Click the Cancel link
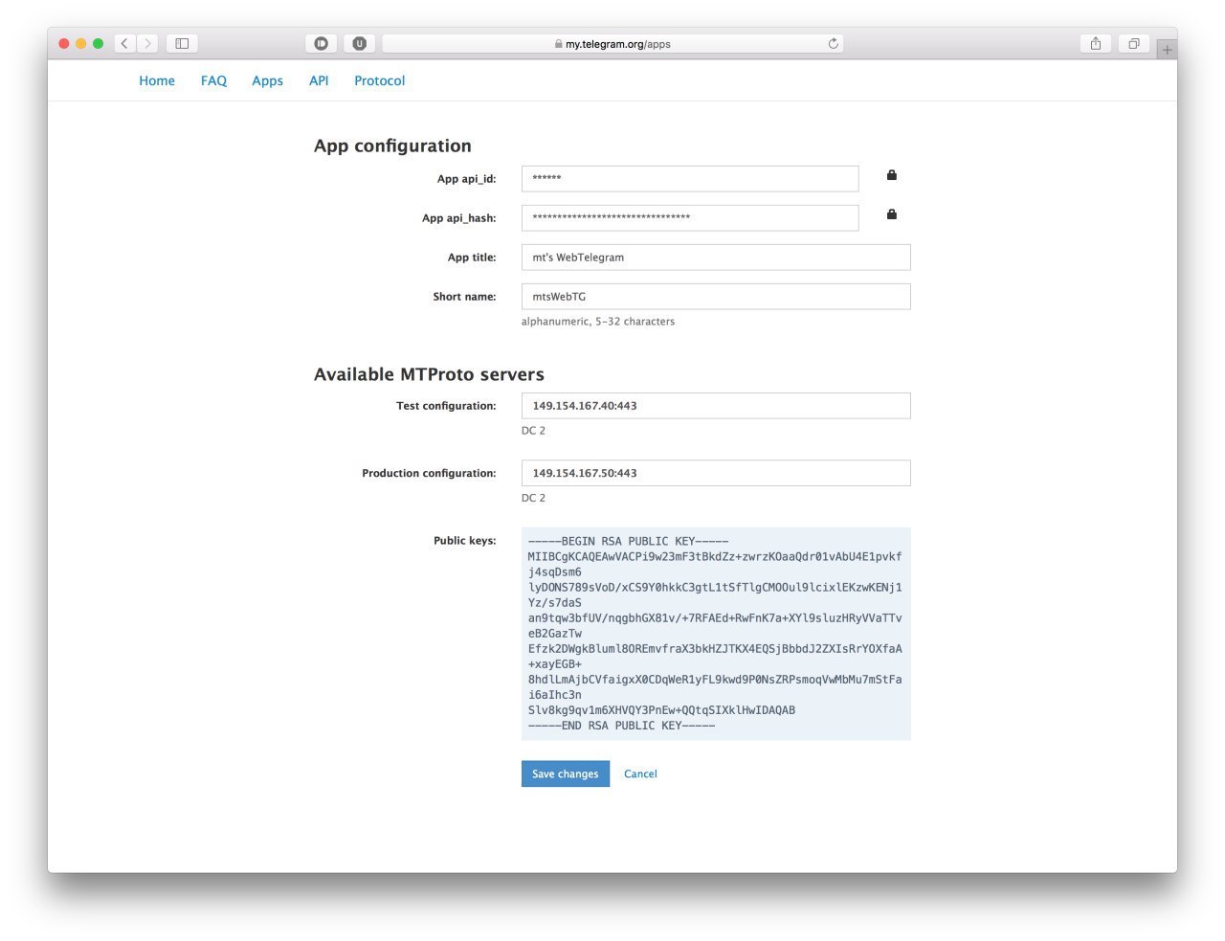Image resolution: width=1225 pixels, height=941 pixels. (x=640, y=774)
